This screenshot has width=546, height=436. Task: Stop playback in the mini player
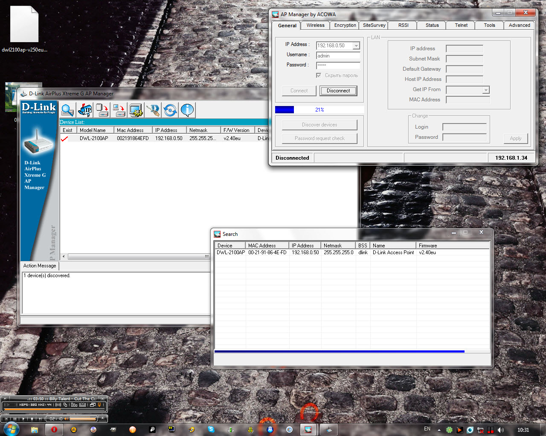point(32,419)
